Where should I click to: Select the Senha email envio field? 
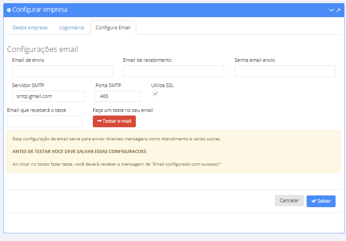tap(285, 71)
